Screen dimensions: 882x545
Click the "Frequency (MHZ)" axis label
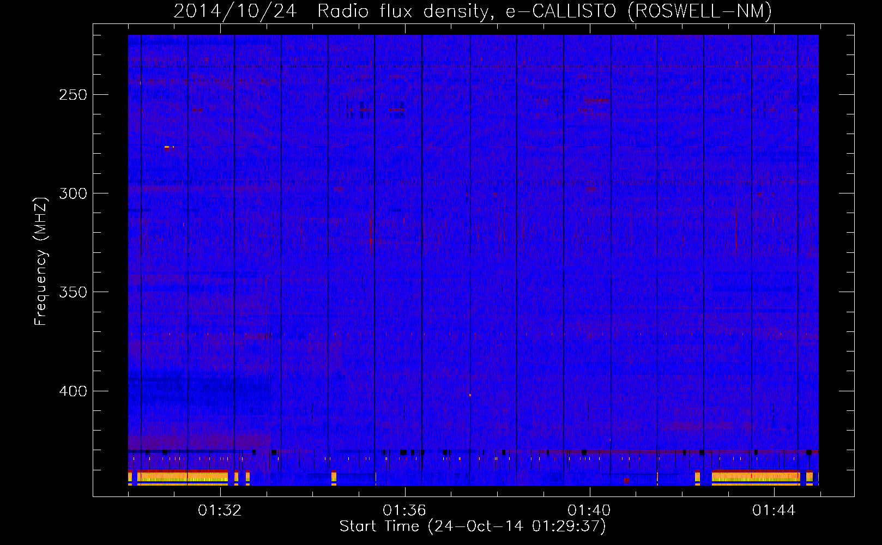[x=41, y=261]
